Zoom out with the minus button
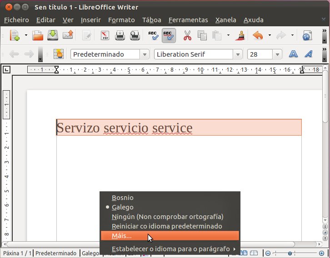The image size is (330, 258). tap(268, 253)
